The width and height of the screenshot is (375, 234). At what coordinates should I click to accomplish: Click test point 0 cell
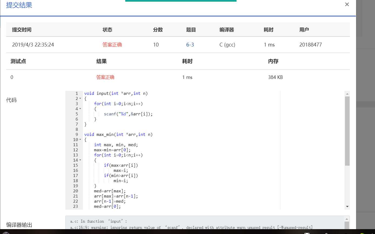click(12, 77)
